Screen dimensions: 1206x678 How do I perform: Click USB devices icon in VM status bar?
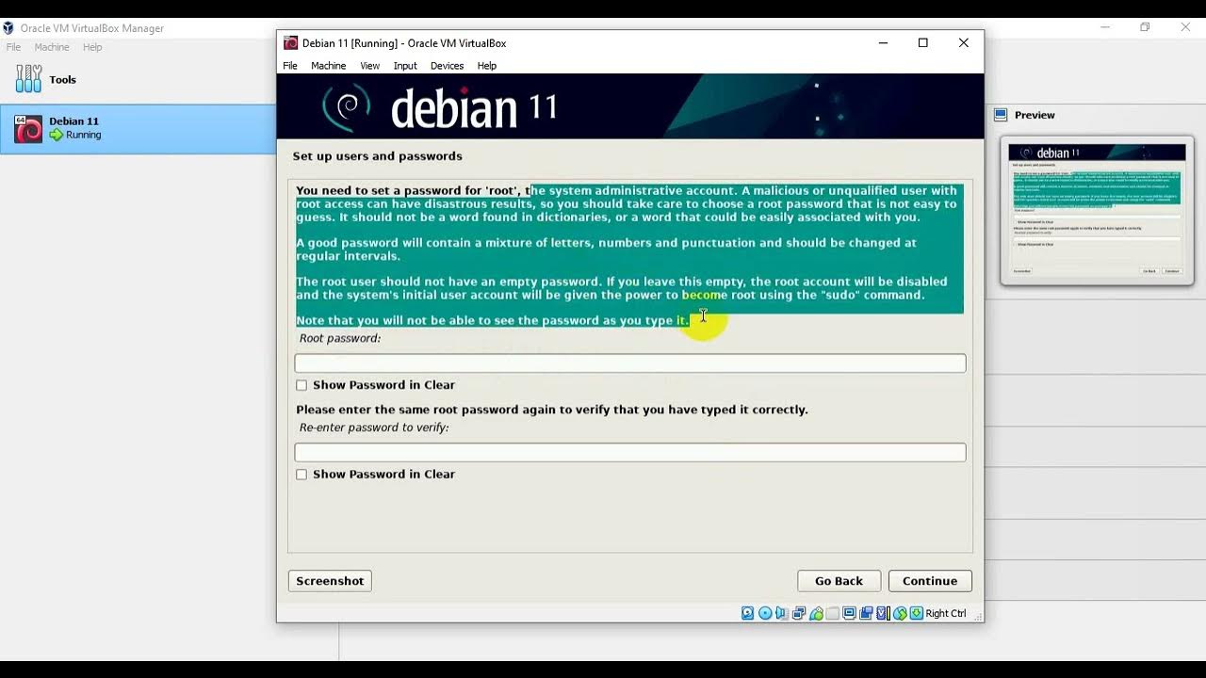[817, 613]
